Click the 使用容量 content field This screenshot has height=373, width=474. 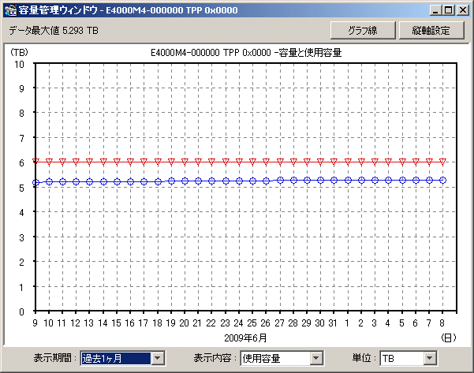click(x=275, y=359)
